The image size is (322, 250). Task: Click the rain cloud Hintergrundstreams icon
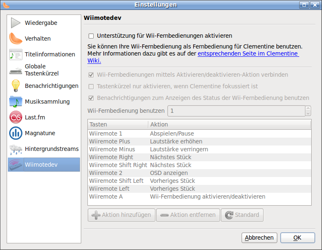point(16,149)
